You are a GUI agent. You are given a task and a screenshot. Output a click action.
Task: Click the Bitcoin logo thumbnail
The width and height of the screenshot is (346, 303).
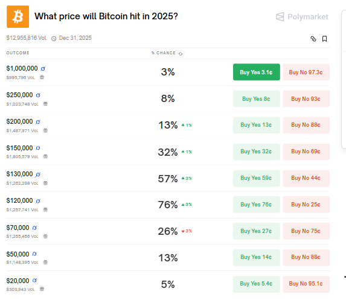pos(18,16)
